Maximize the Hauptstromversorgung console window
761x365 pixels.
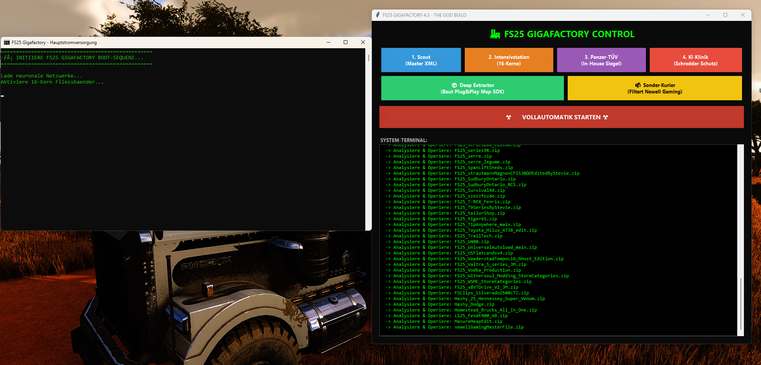pos(346,42)
